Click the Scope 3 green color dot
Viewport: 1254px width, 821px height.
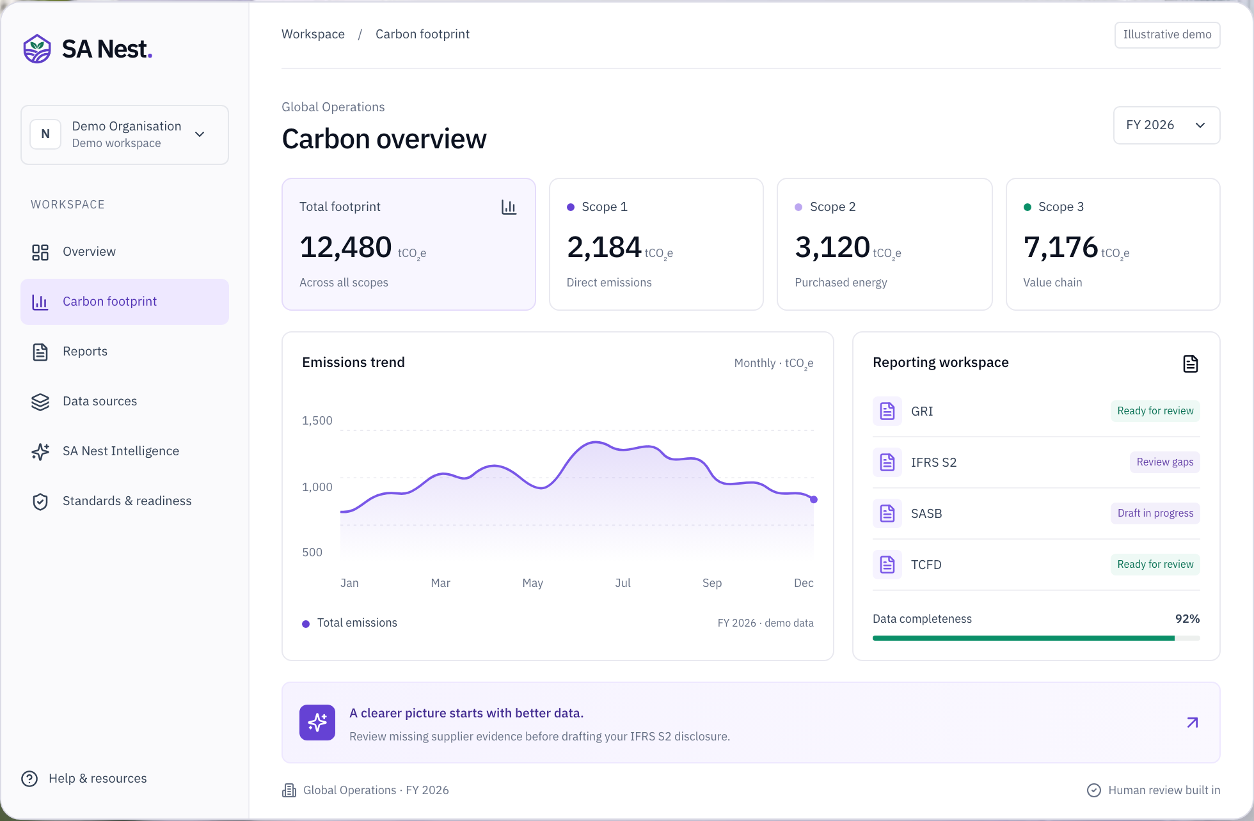[x=1028, y=207]
